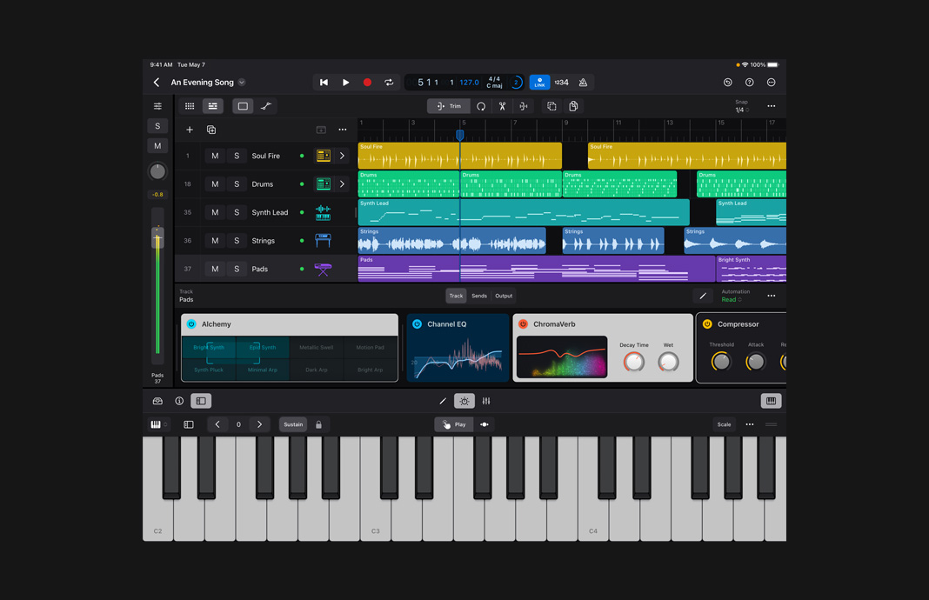
Task: Tap the undo history icon
Action: pos(727,82)
